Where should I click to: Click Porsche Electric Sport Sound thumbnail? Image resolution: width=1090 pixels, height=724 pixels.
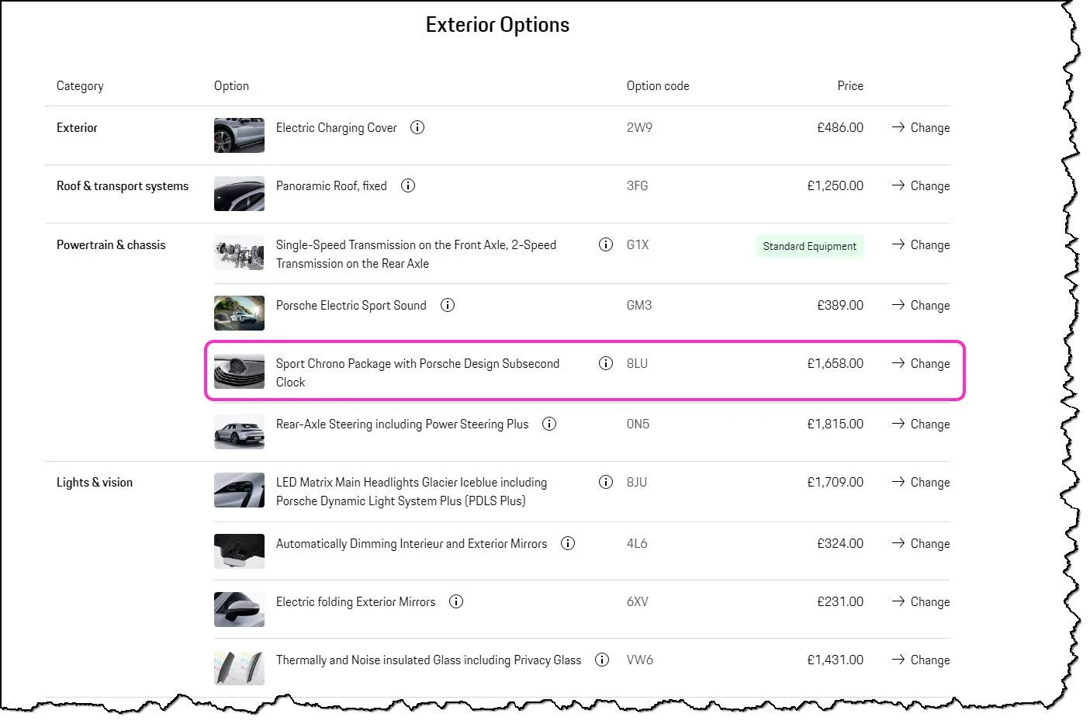point(239,313)
